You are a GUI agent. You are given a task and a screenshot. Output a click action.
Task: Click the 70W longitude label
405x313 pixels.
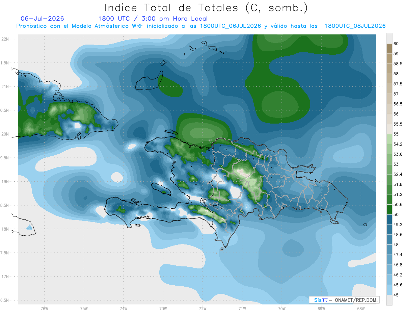point(281,309)
